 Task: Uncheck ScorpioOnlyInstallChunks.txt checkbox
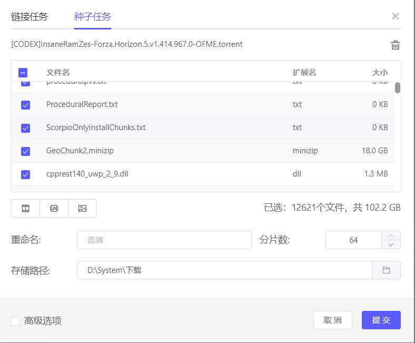(25, 128)
